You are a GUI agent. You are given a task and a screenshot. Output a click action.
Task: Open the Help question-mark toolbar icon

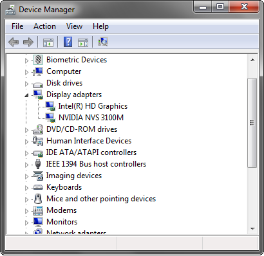(x=68, y=42)
